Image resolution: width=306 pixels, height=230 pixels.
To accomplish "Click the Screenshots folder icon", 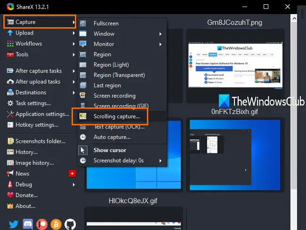I will click(10, 141).
